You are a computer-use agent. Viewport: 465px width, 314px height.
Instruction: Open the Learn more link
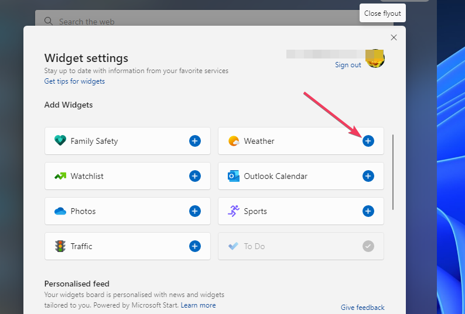[198, 305]
